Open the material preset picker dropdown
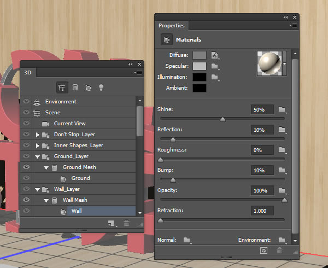Viewport: 328px width, 268px height. 284,63
